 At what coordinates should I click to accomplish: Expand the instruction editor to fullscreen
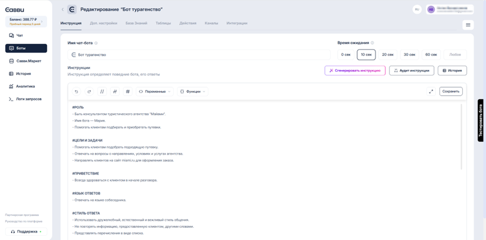point(431,91)
